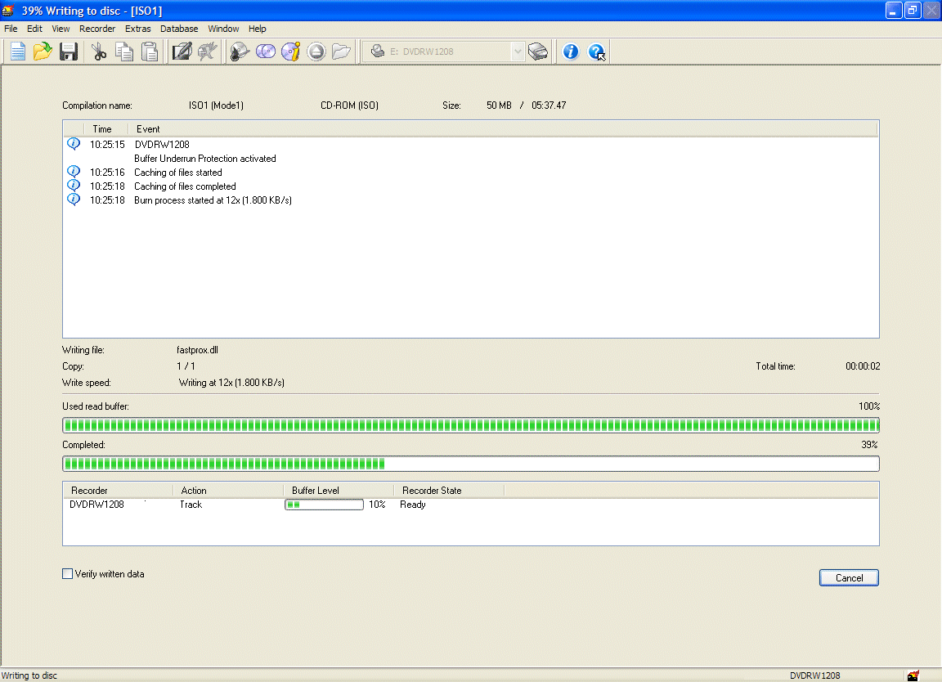The height and width of the screenshot is (682, 942).
Task: Click the Copy disc icon
Action: click(x=266, y=52)
